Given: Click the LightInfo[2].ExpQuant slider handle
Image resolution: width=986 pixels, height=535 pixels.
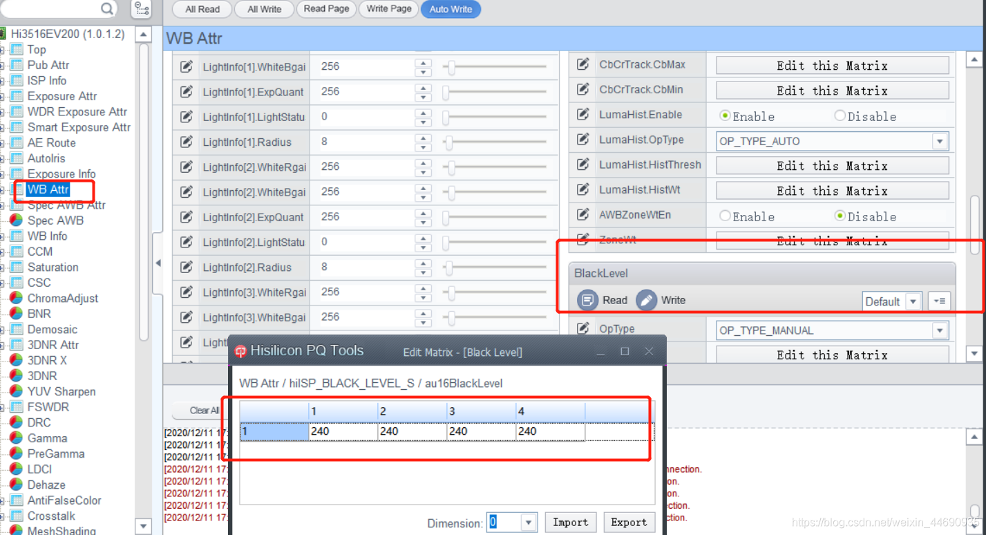Looking at the screenshot, I should (x=446, y=217).
